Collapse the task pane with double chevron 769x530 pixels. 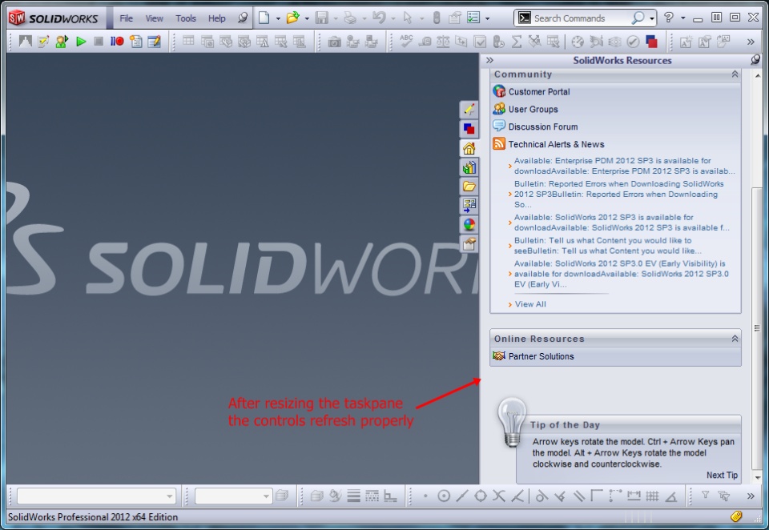(x=489, y=60)
